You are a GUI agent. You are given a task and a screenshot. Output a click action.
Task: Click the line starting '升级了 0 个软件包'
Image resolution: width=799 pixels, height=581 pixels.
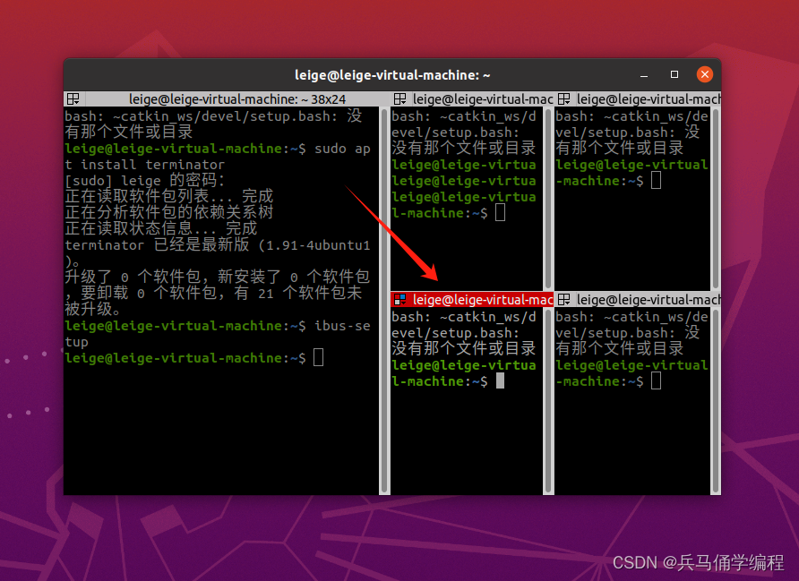click(x=218, y=277)
